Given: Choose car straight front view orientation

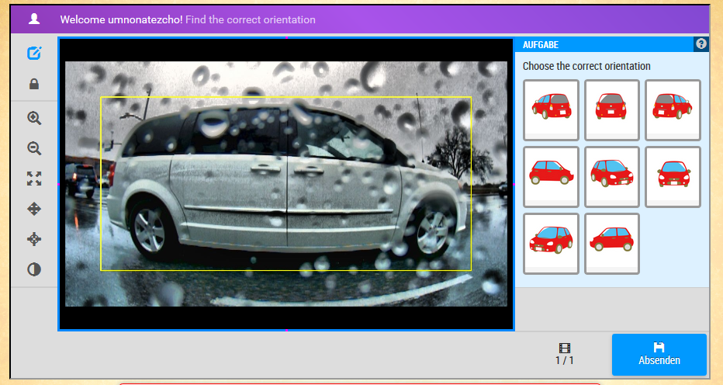Looking at the screenshot, I should (673, 177).
